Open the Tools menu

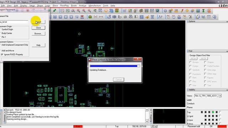[x=105, y=6]
